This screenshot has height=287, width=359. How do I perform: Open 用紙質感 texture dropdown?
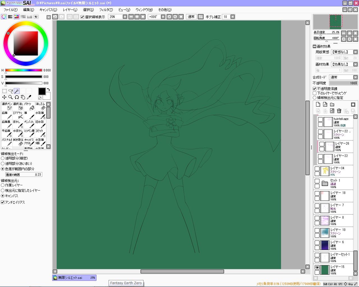[x=355, y=52]
